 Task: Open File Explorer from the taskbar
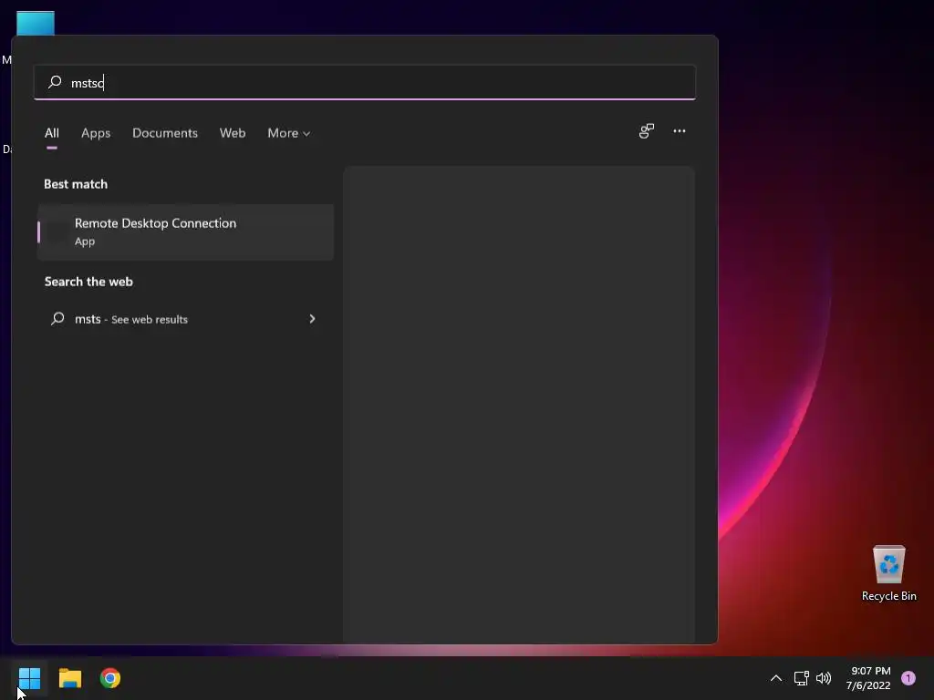(69, 678)
